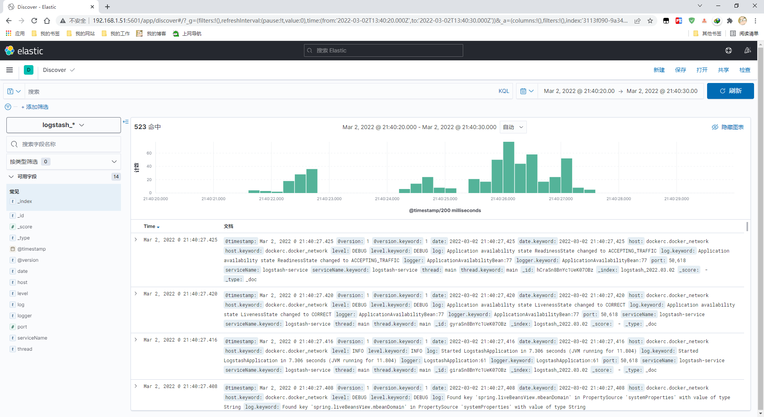Click the tallest histogram bar near 21:40:26
The height and width of the screenshot is (417, 764).
click(509, 167)
